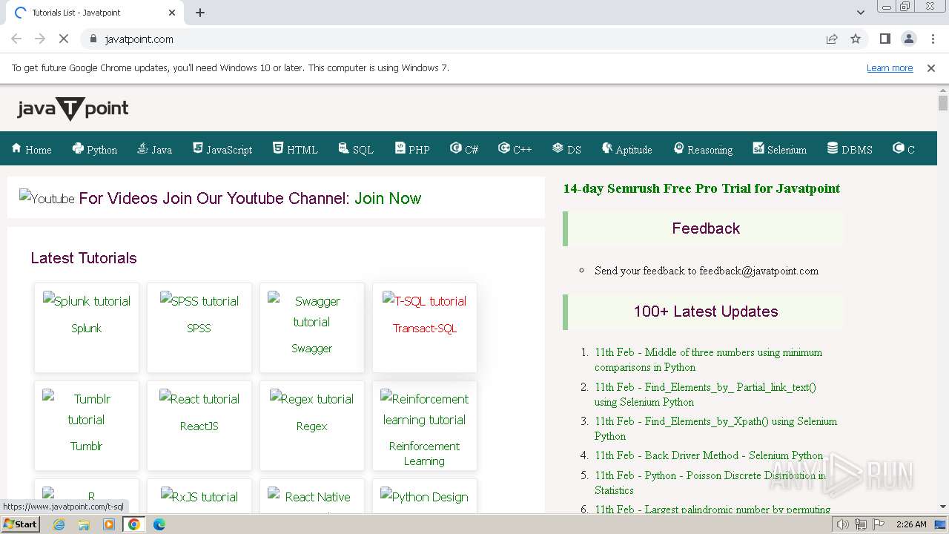The height and width of the screenshot is (534, 949).
Task: Share this page via address bar icon
Action: pyautogui.click(x=832, y=39)
